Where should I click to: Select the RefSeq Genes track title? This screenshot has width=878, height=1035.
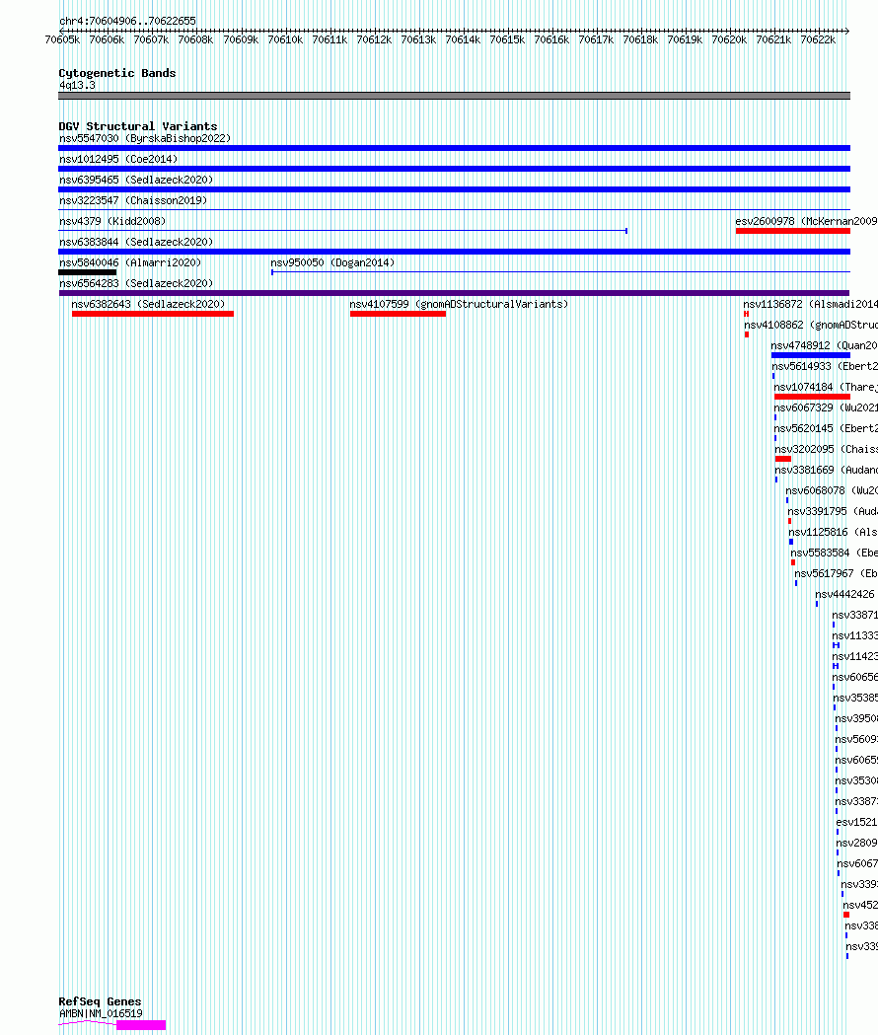click(x=100, y=1001)
